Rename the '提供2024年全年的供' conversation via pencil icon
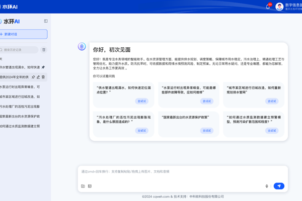This screenshot has width=302, height=201. click(x=38, y=77)
